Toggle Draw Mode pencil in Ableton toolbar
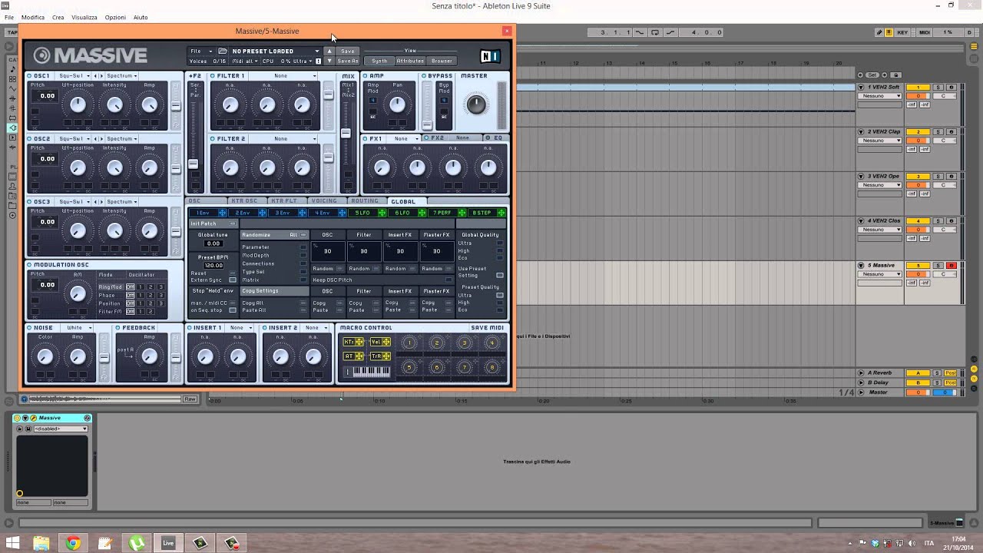 pyautogui.click(x=879, y=32)
